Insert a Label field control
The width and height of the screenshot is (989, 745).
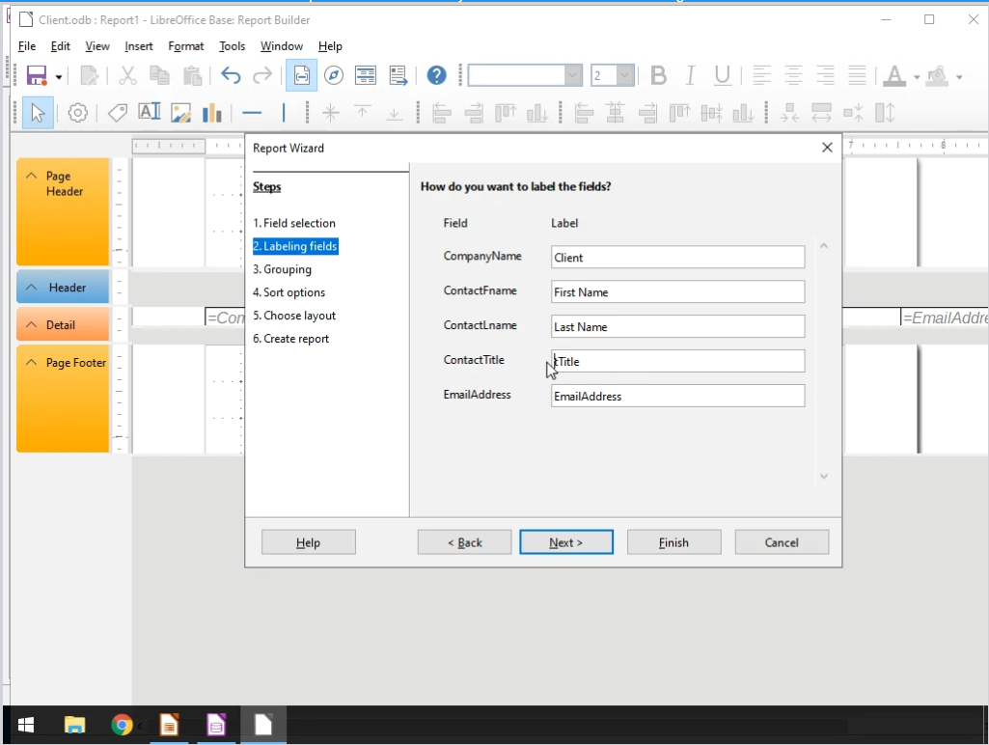tap(118, 113)
